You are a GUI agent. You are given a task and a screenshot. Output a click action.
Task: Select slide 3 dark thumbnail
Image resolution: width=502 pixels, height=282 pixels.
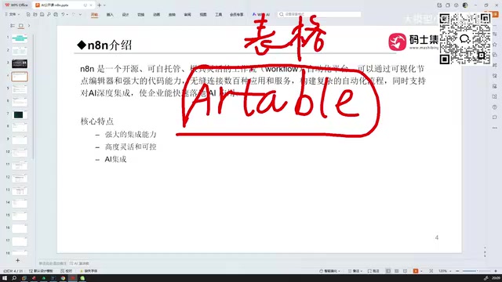coord(20,63)
